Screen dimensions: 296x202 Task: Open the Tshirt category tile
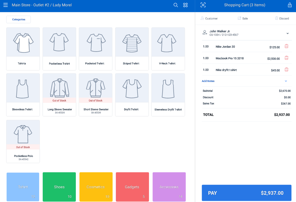(x=23, y=187)
